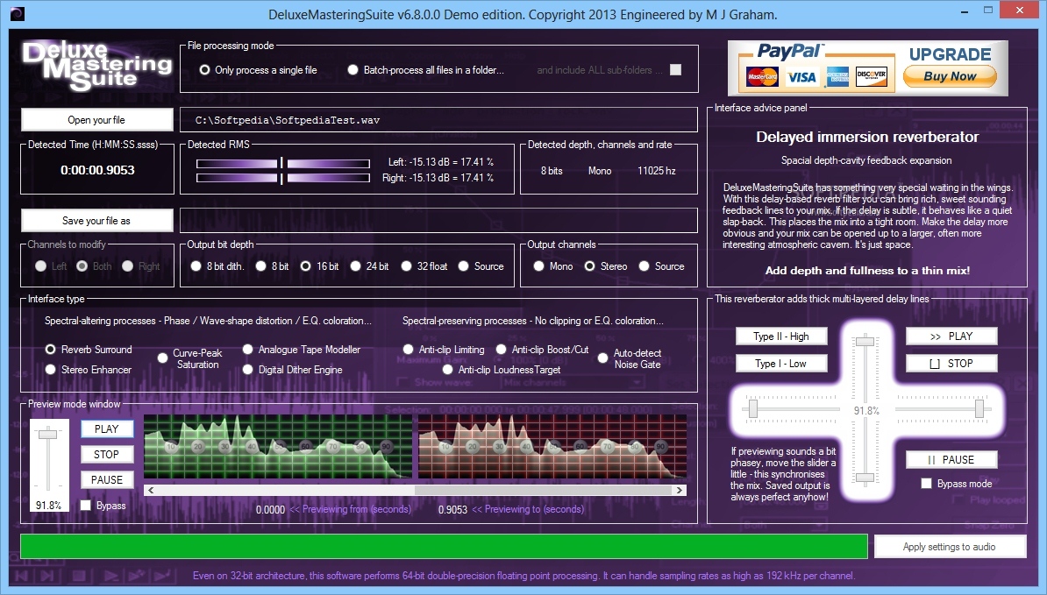Screen dimensions: 1047x595
Task: Click the red waveform display
Action: (x=552, y=446)
